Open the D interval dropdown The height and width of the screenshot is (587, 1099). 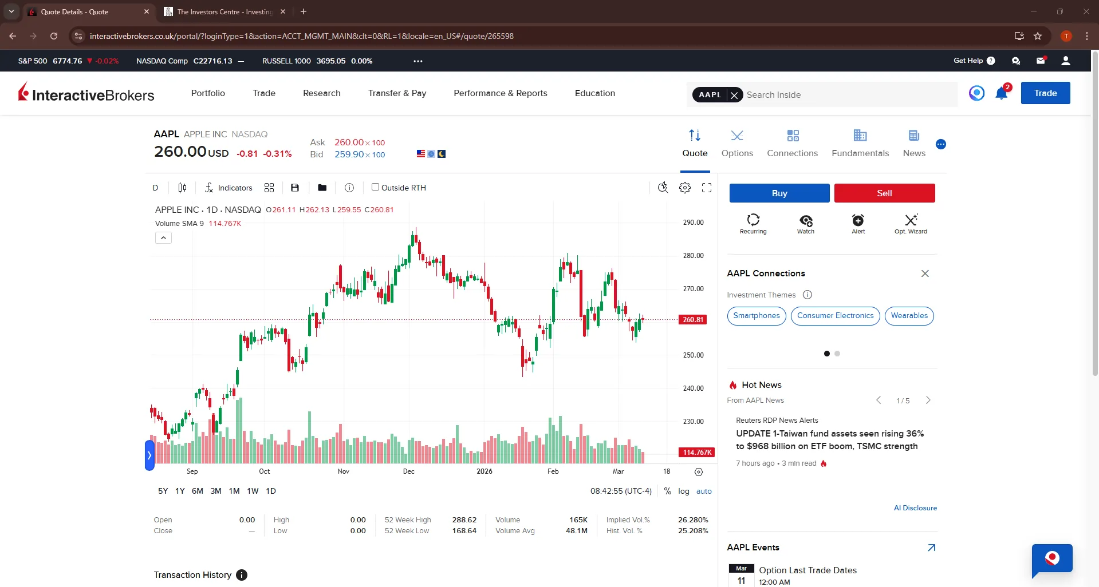155,188
